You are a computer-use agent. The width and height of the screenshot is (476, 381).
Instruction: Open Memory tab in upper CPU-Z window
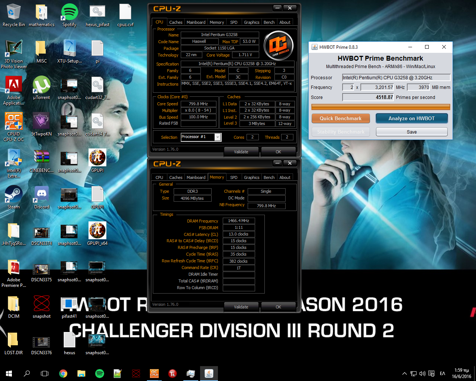click(x=217, y=22)
